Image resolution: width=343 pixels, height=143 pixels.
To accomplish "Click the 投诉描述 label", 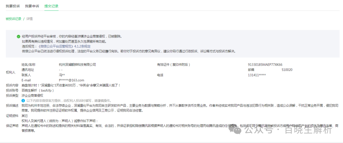I will point(12,106).
